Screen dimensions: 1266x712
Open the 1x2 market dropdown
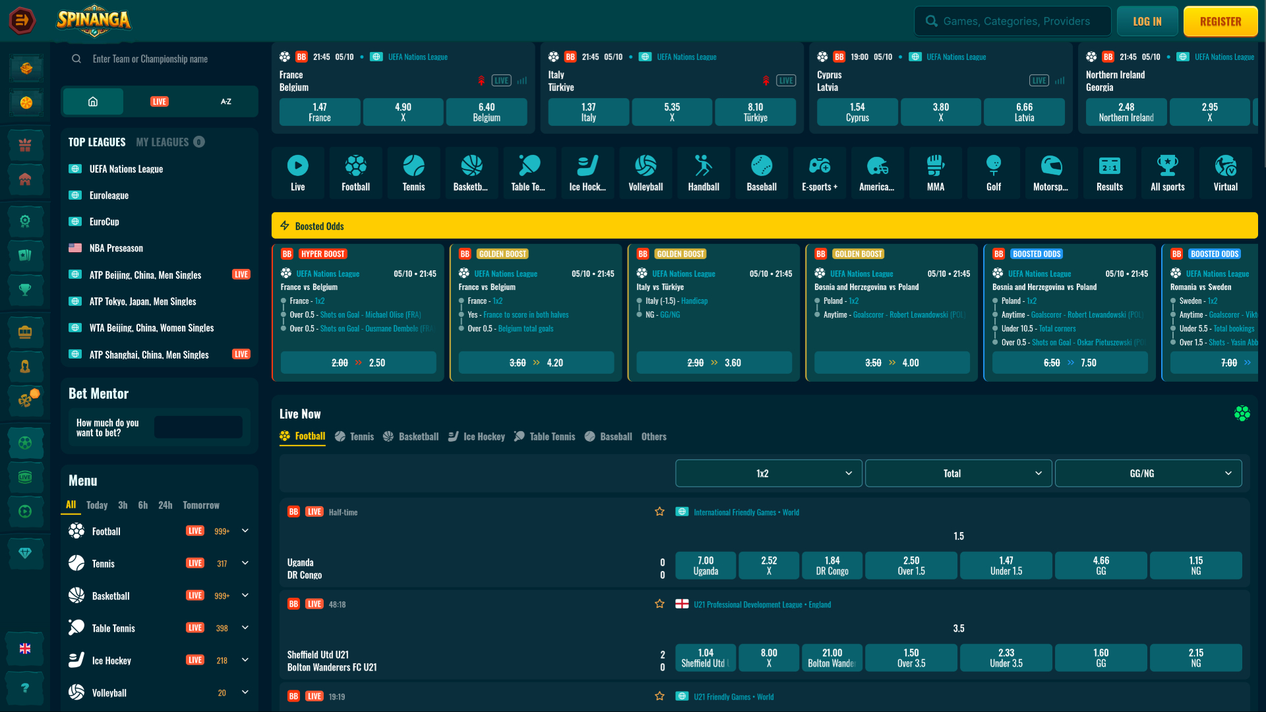point(769,473)
